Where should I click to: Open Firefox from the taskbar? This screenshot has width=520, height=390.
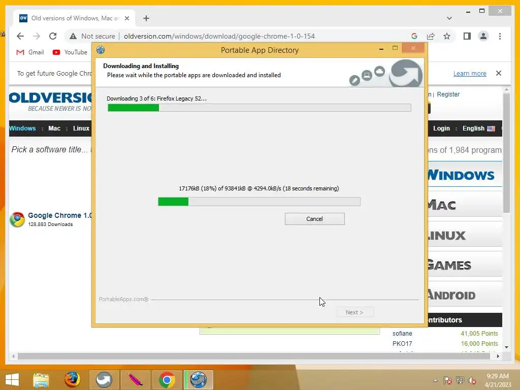72,380
